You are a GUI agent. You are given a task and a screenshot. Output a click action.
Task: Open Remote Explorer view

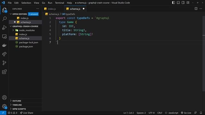4,37
